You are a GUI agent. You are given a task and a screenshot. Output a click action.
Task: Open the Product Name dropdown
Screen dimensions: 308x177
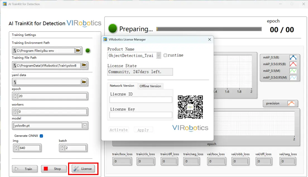(158, 55)
